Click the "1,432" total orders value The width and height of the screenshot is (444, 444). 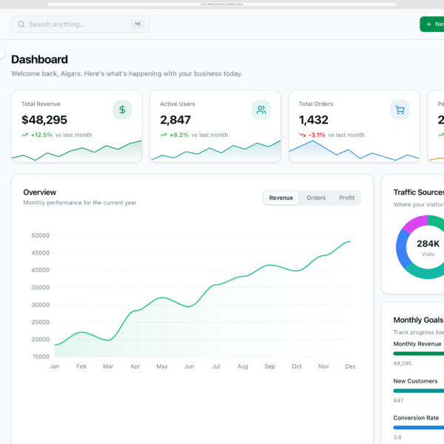coord(314,120)
